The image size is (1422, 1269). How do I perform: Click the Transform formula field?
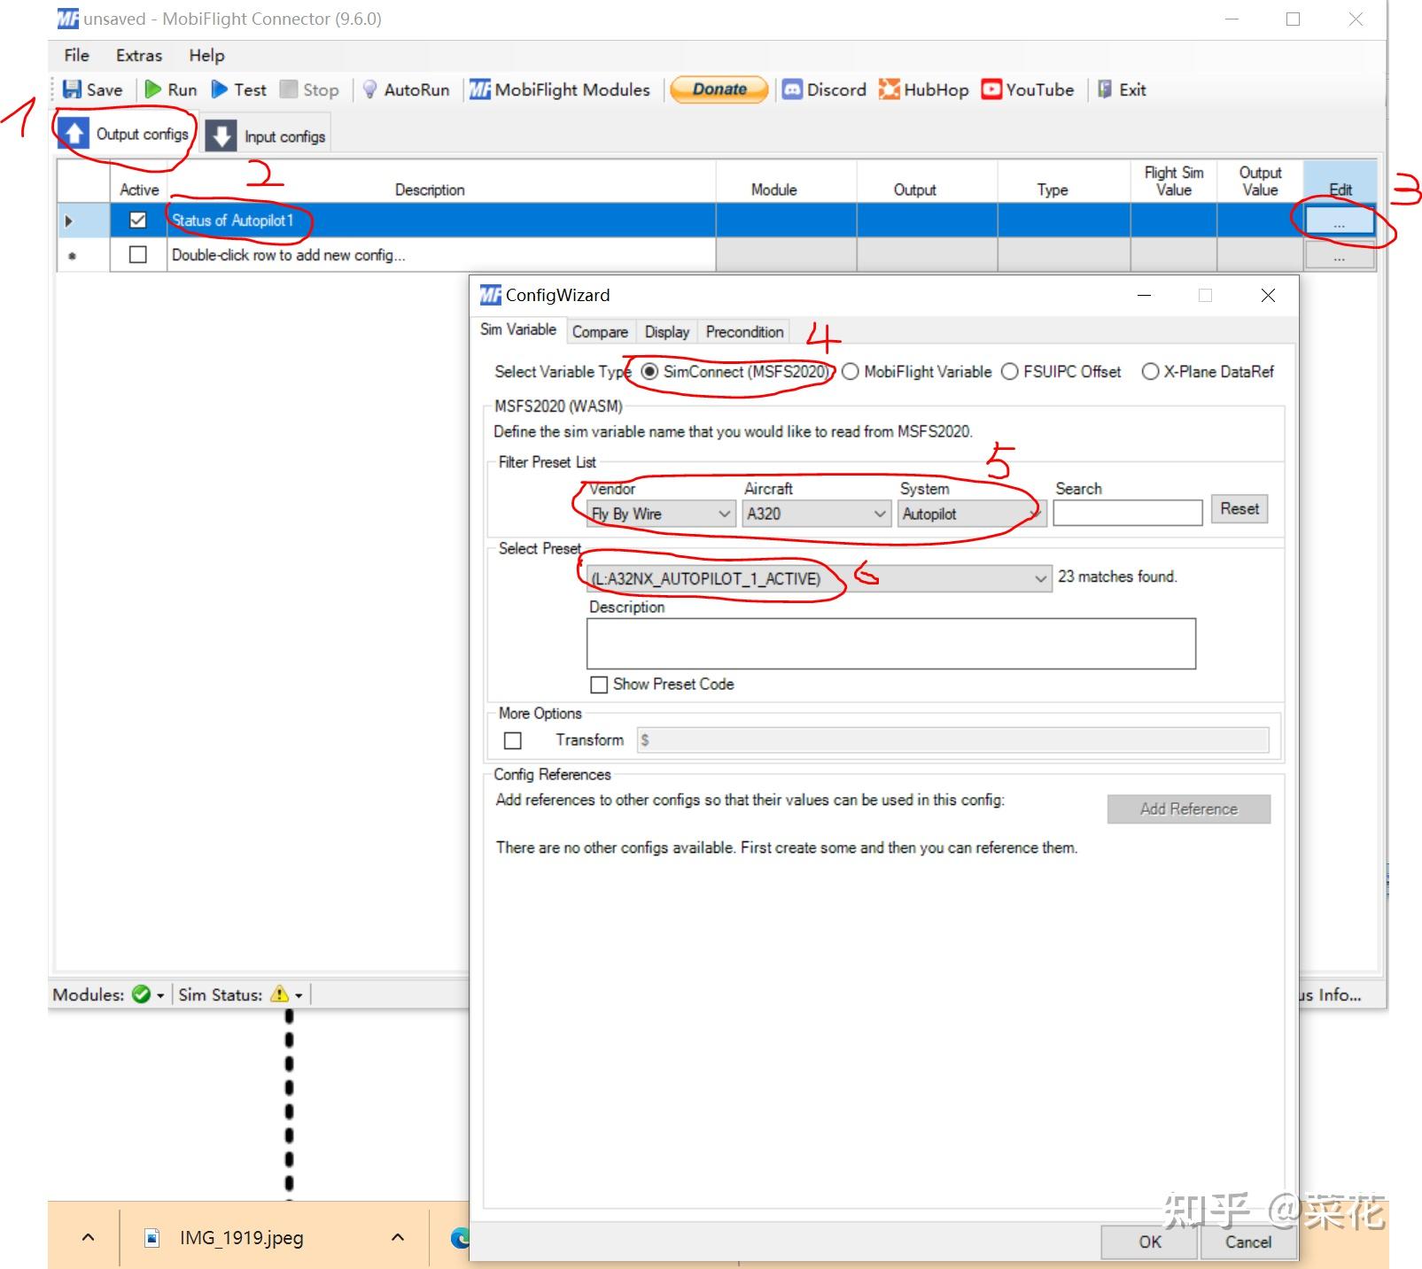pos(953,740)
